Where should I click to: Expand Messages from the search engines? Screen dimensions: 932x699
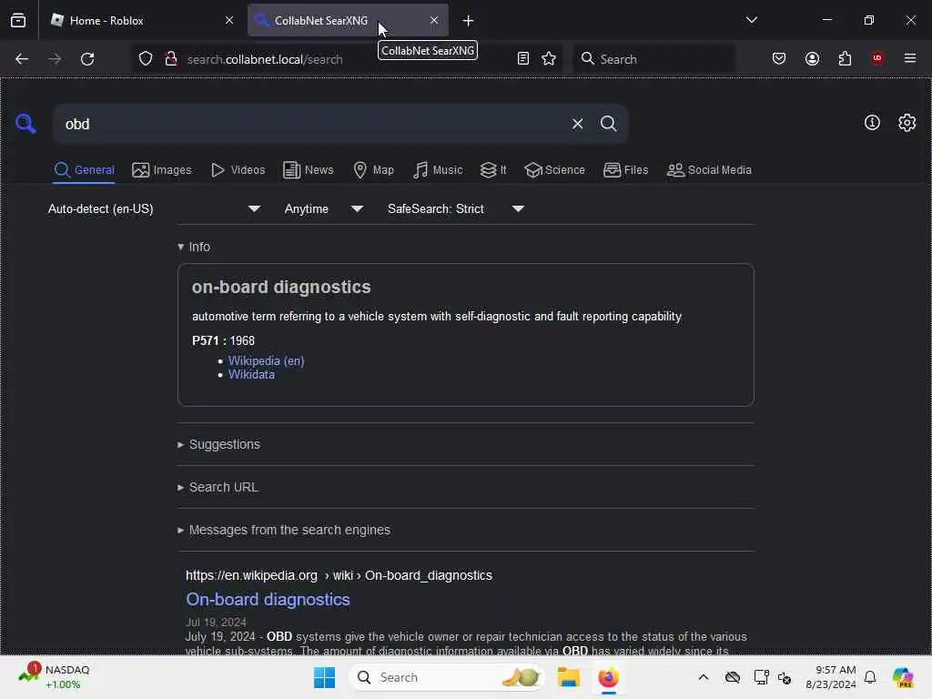click(284, 531)
